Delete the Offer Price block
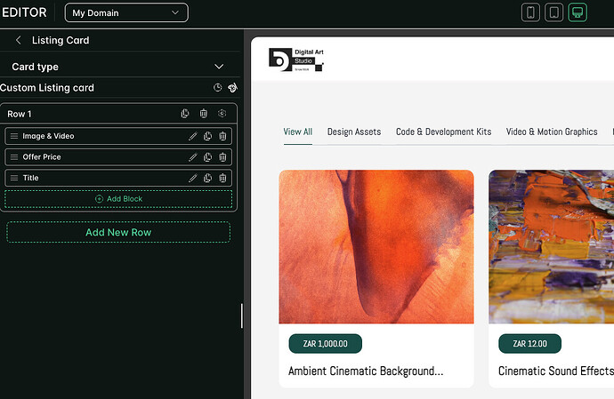The height and width of the screenshot is (399, 614). tap(223, 157)
